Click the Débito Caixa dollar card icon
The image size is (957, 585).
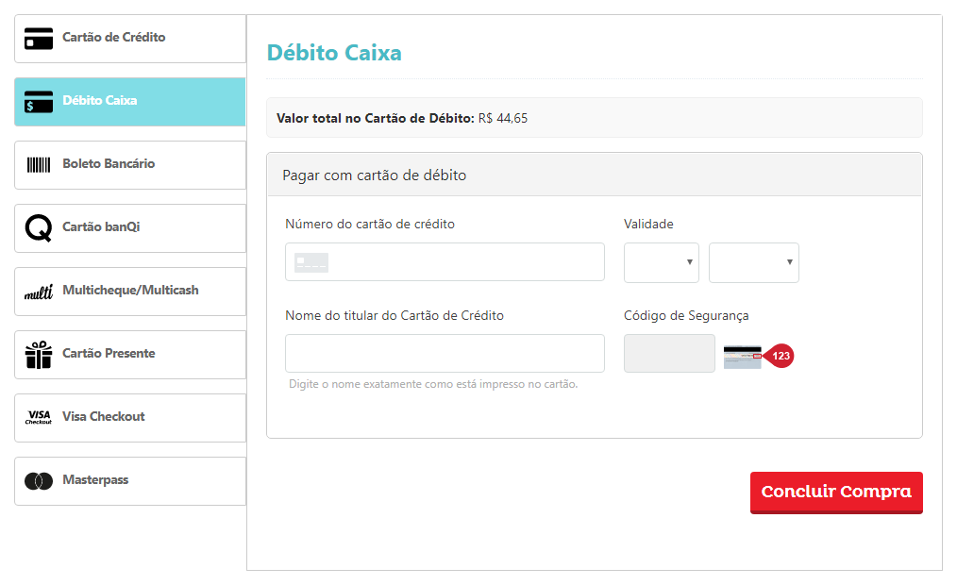pyautogui.click(x=38, y=102)
